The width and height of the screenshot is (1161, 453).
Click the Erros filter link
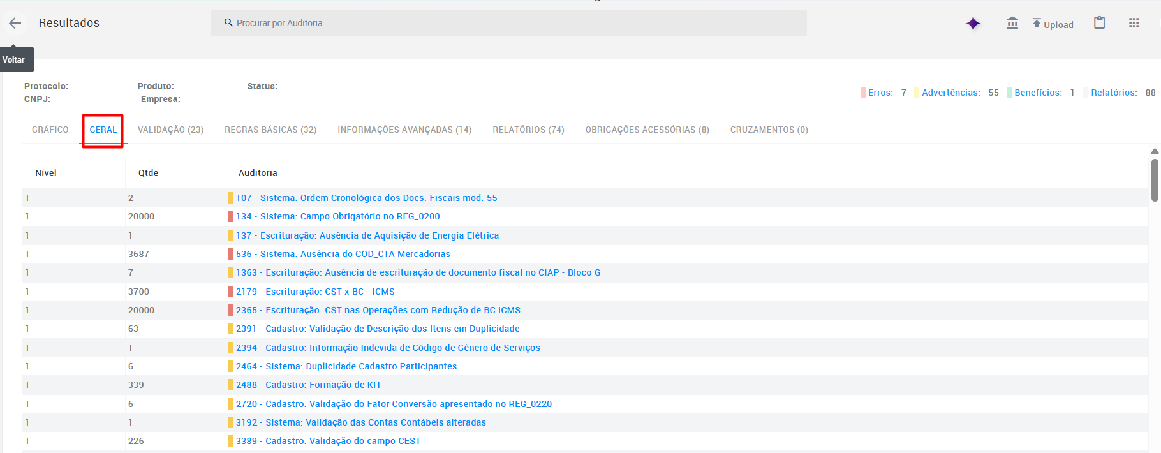[x=880, y=93]
